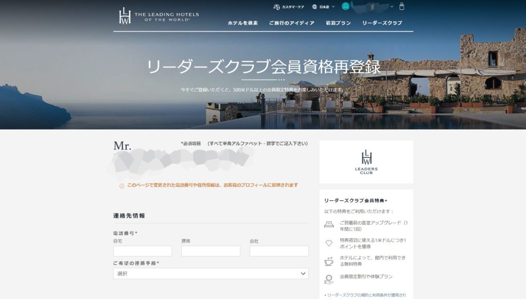
Task: Select the 宿泊プラン menu item
Action: (338, 23)
